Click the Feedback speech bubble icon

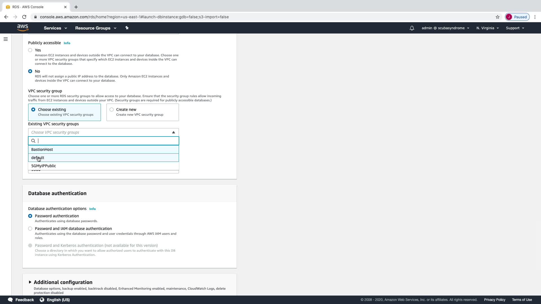(x=10, y=299)
